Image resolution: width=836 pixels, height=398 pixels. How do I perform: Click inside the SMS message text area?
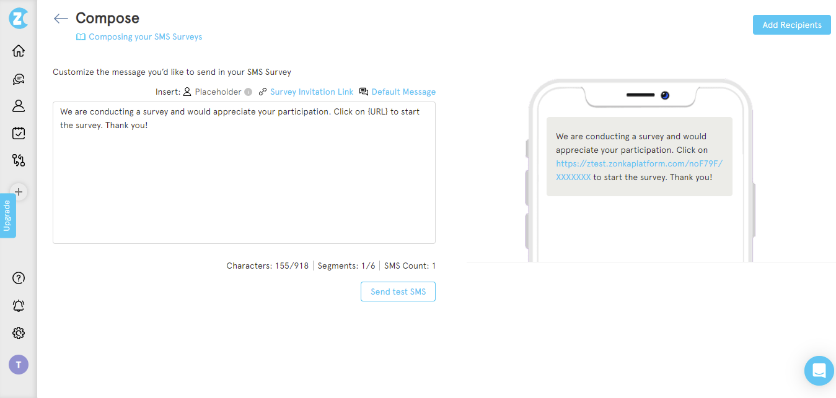point(244,173)
